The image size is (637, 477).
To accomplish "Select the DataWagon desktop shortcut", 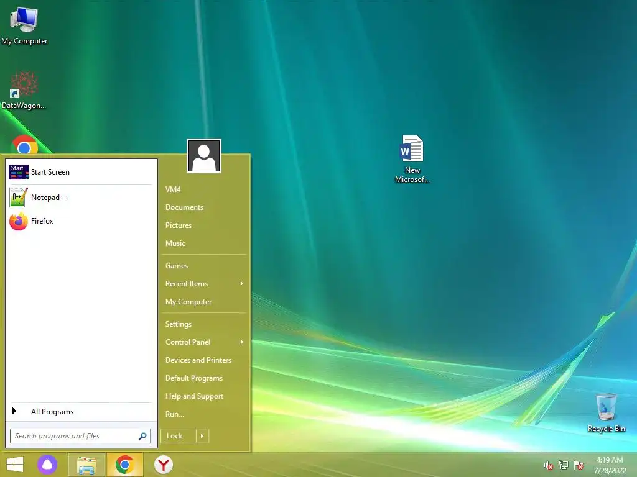I will (x=24, y=90).
